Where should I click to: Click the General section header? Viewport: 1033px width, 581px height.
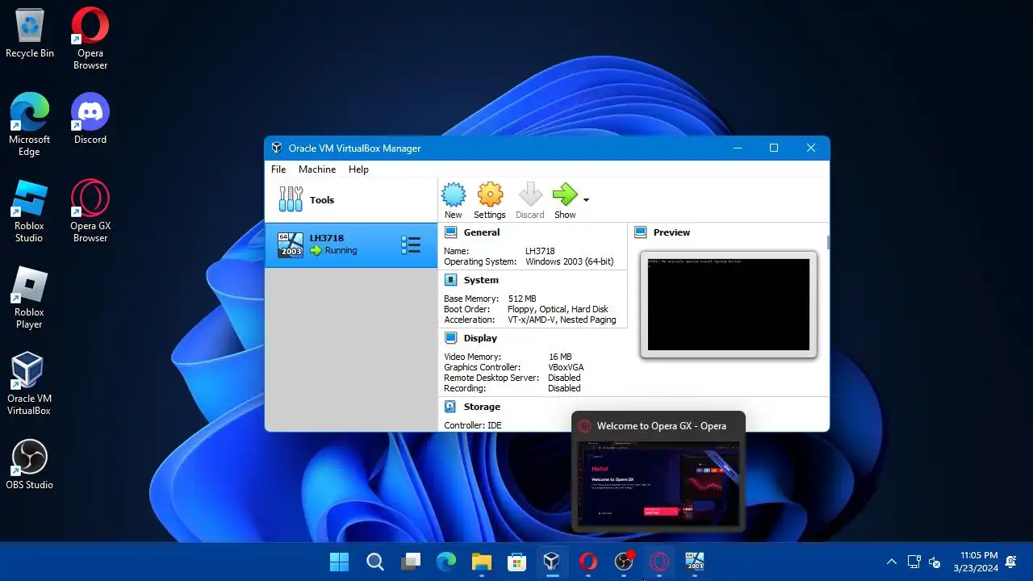(x=482, y=232)
